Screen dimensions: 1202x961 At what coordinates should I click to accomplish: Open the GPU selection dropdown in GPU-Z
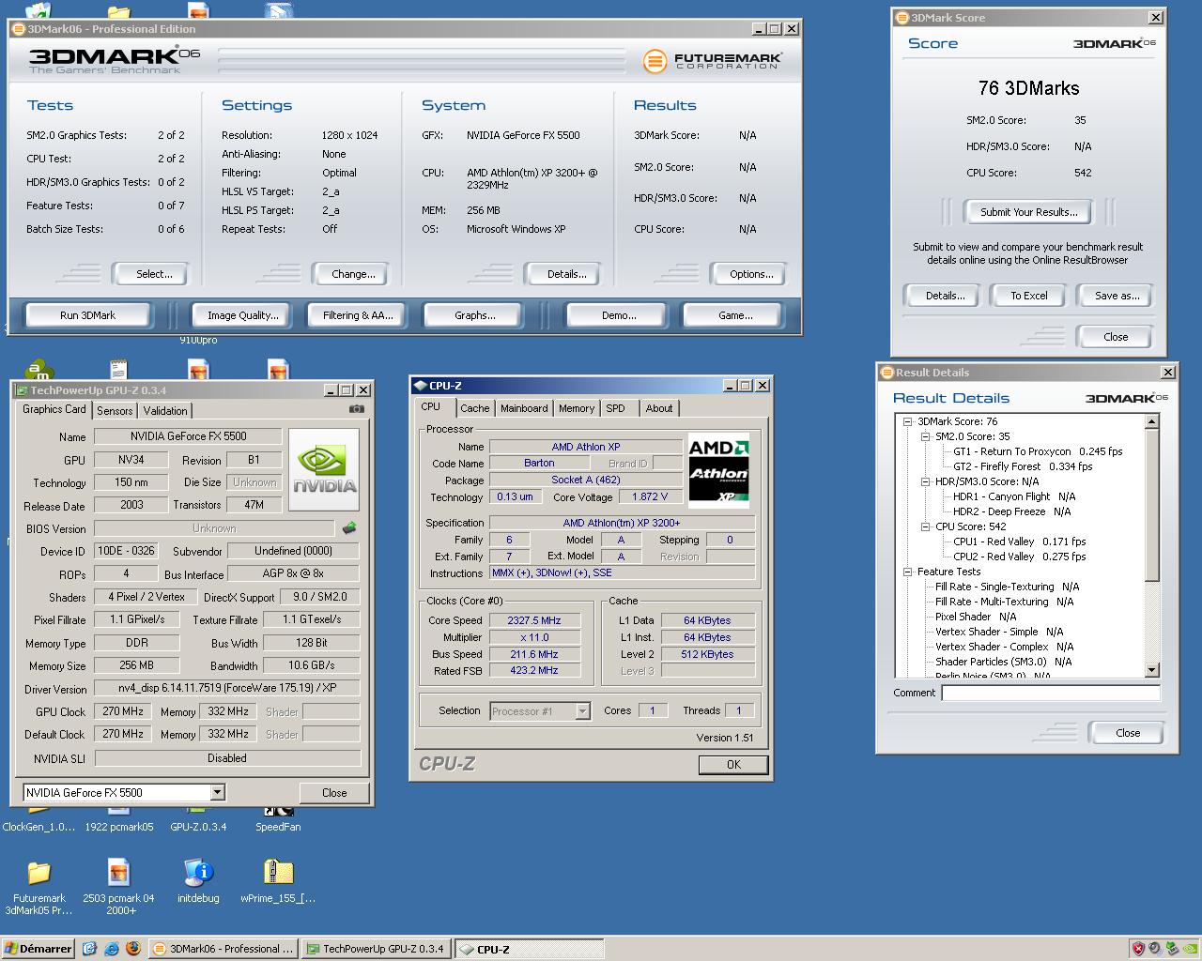218,793
